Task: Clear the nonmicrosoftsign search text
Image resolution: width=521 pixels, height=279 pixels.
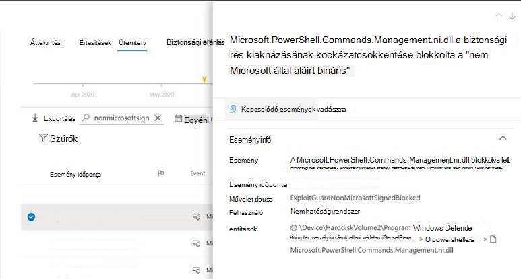Action: tap(158, 118)
